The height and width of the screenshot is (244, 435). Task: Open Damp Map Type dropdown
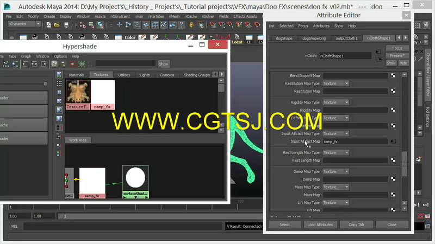(335, 171)
